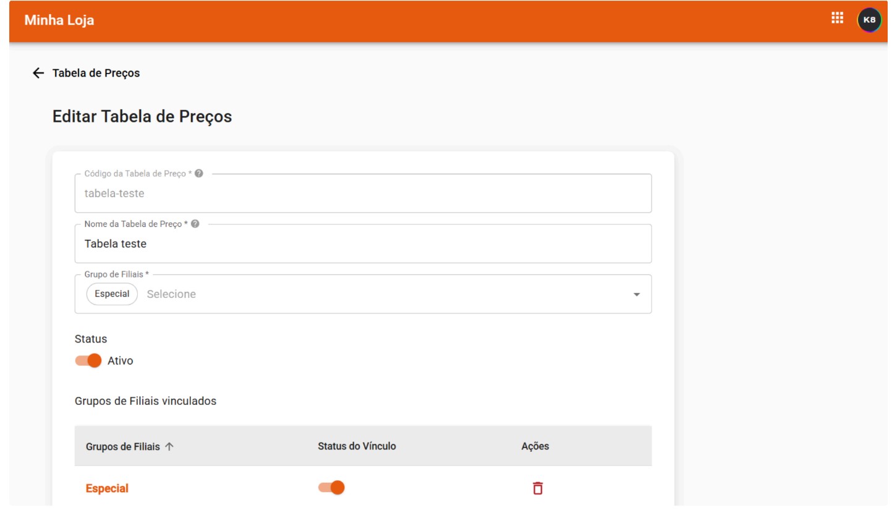This screenshot has height=518, width=892.
Task: Click the Minha Loja header title
Action: (x=59, y=20)
